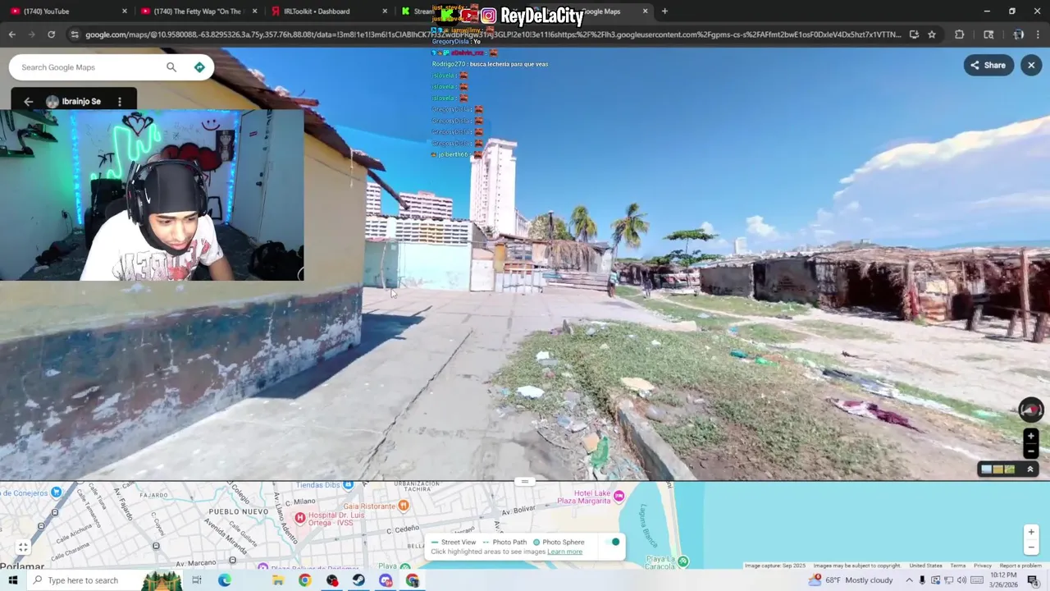Go back using the Street View back arrow
The height and width of the screenshot is (591, 1050).
[x=28, y=102]
